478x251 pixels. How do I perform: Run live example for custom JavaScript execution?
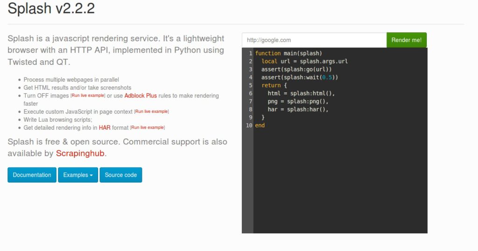pos(152,112)
